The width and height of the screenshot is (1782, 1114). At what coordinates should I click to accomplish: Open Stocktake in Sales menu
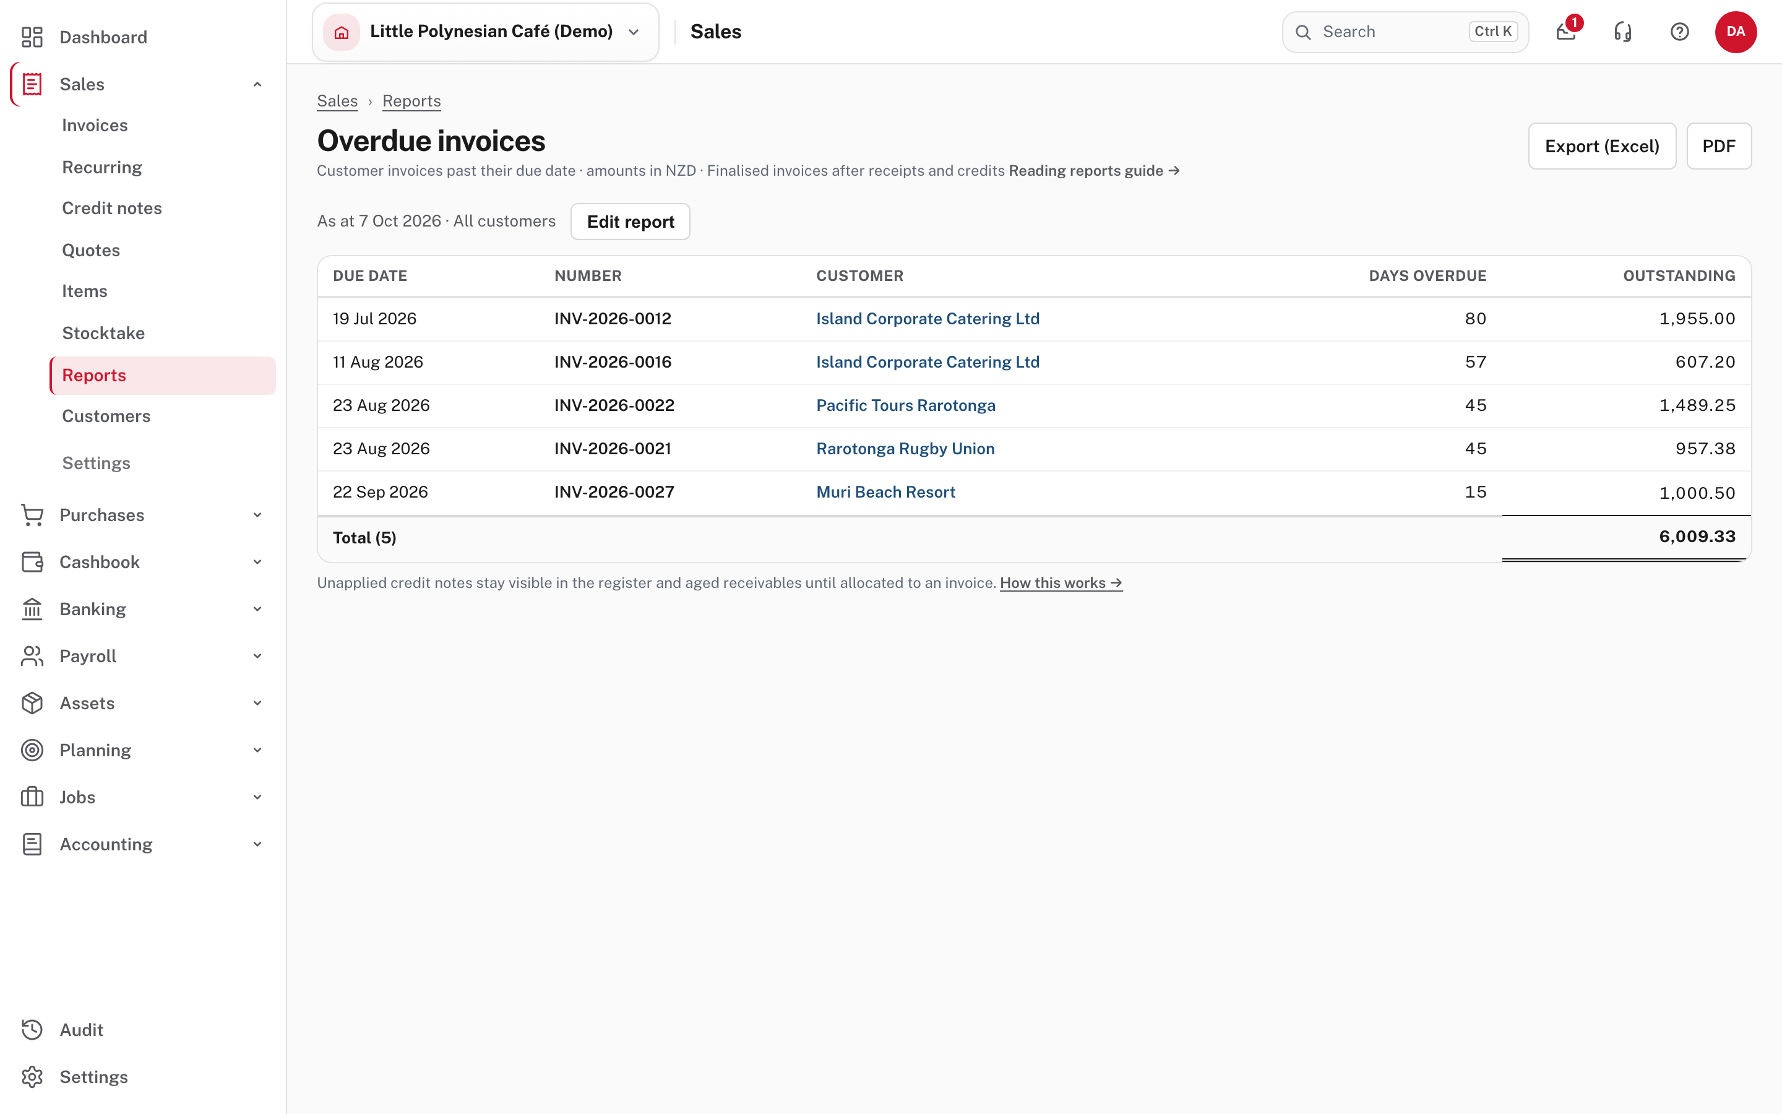103,333
